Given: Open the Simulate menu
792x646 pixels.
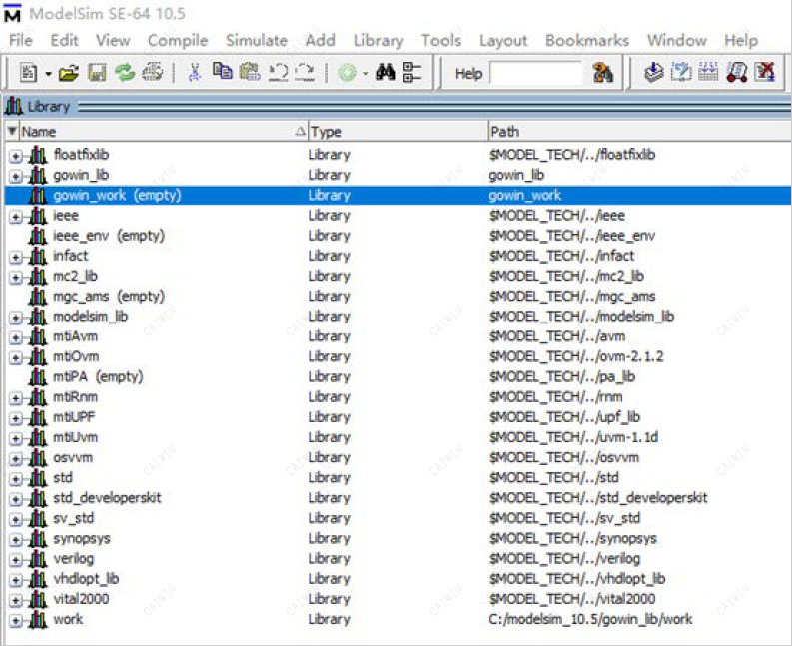Looking at the screenshot, I should click(x=257, y=40).
